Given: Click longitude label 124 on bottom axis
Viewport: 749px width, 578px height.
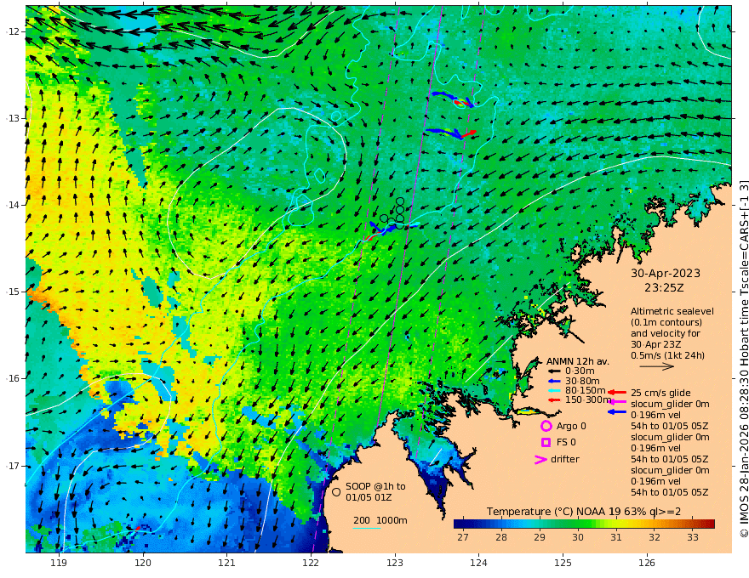Looking at the screenshot, I should coord(479,563).
